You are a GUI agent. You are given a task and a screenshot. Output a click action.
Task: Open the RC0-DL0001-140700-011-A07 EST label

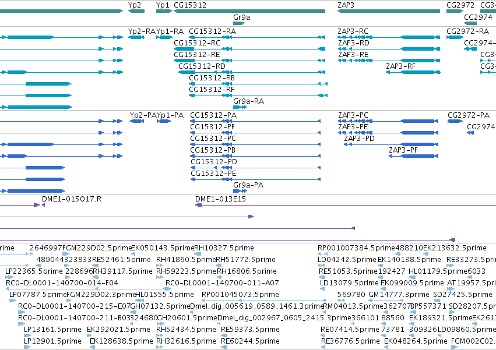click(223, 283)
